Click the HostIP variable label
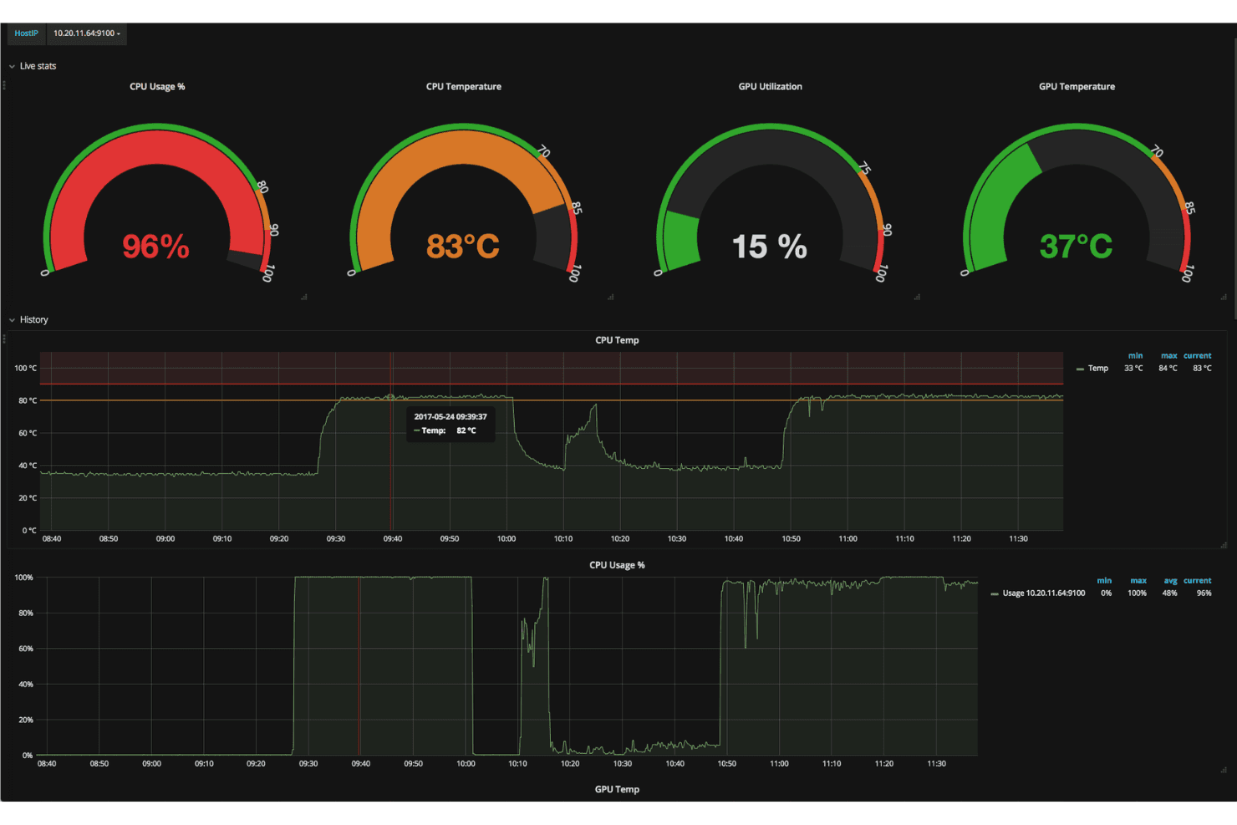This screenshot has width=1237, height=825. [x=26, y=33]
